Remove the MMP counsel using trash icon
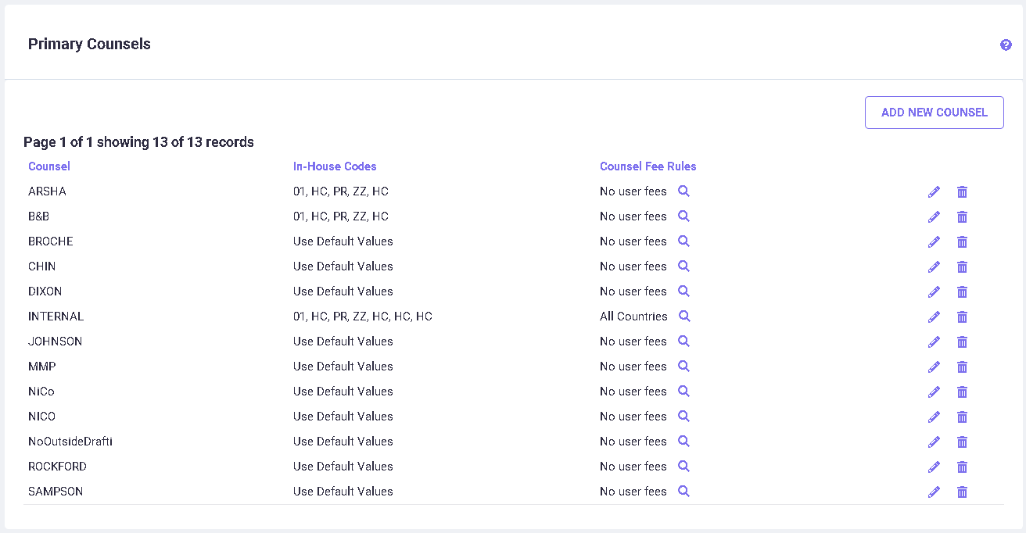Screen dimensions: 1026x533 coord(962,367)
